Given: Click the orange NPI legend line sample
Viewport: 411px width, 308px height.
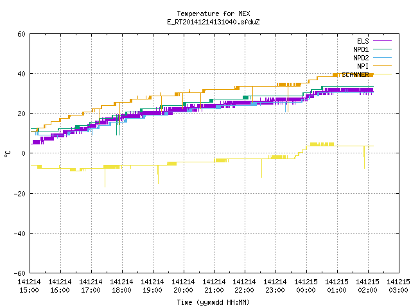Looking at the screenshot, I should 382,65.
